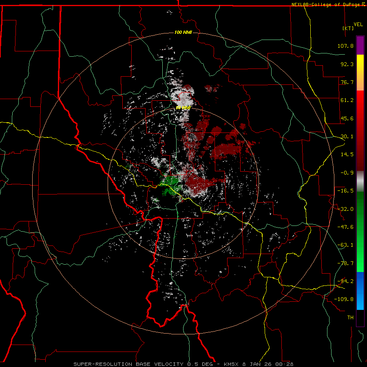Screen dimensions: 367x367
Task: Select the 76.7 legend value
Action: 347,82
